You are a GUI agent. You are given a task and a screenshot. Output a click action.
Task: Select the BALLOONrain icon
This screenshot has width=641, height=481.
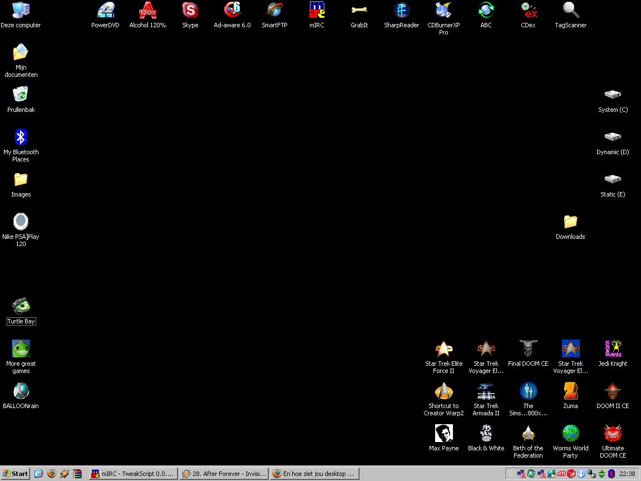21,395
